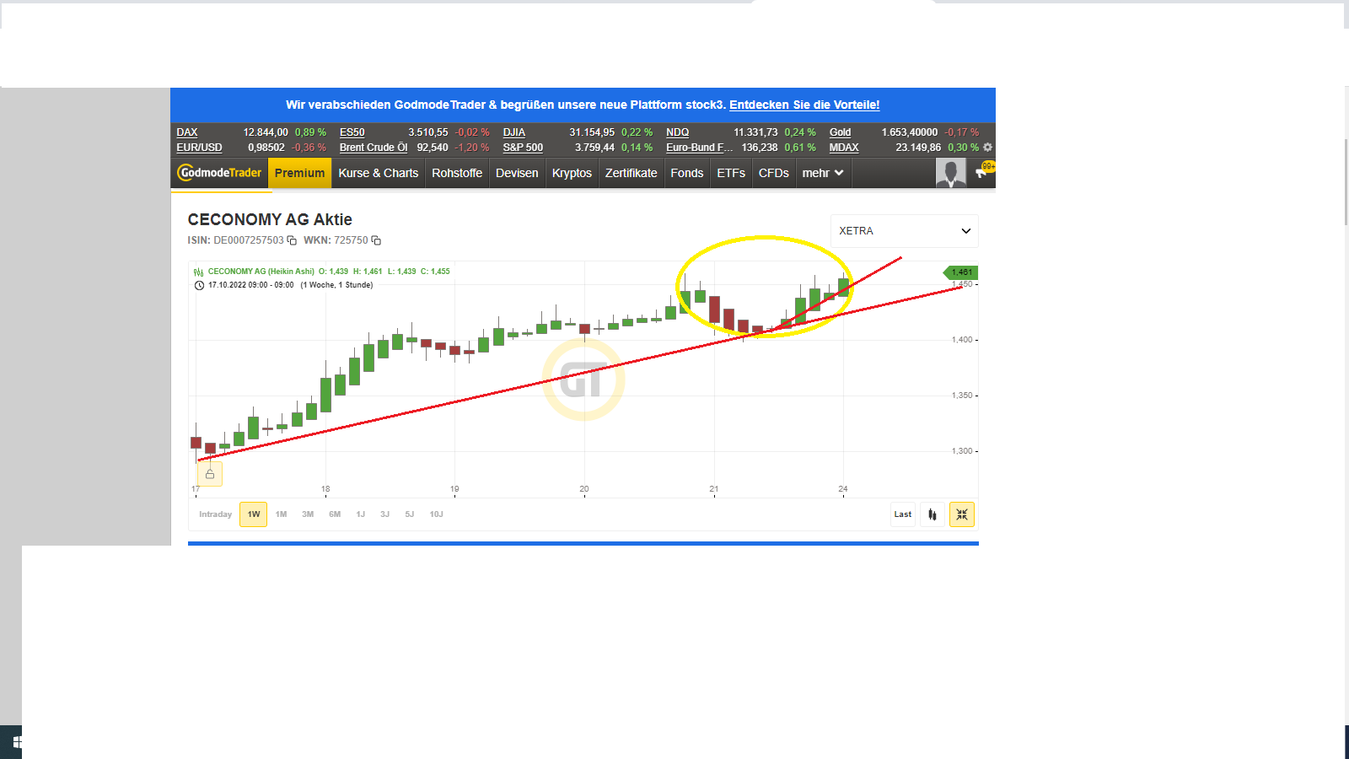Switch chart to Intraday range
The image size is (1349, 759).
(215, 514)
